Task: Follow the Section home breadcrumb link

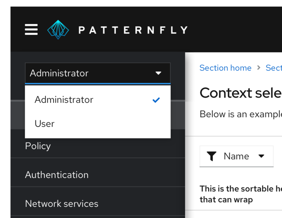Action: 225,68
